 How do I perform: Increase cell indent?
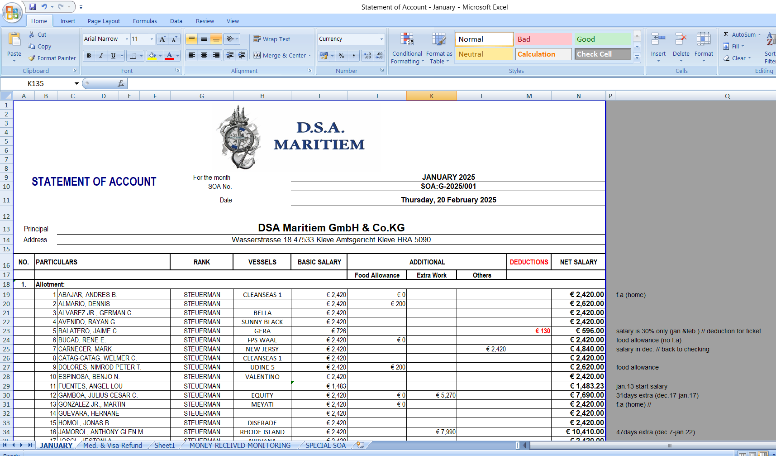tap(242, 55)
